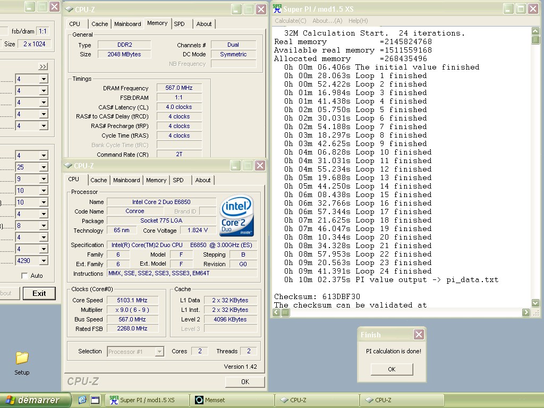
Task: Click the command prompt quick launch icon
Action: click(x=95, y=400)
